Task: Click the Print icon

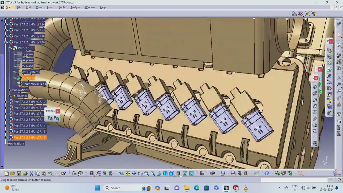Action: (25, 173)
